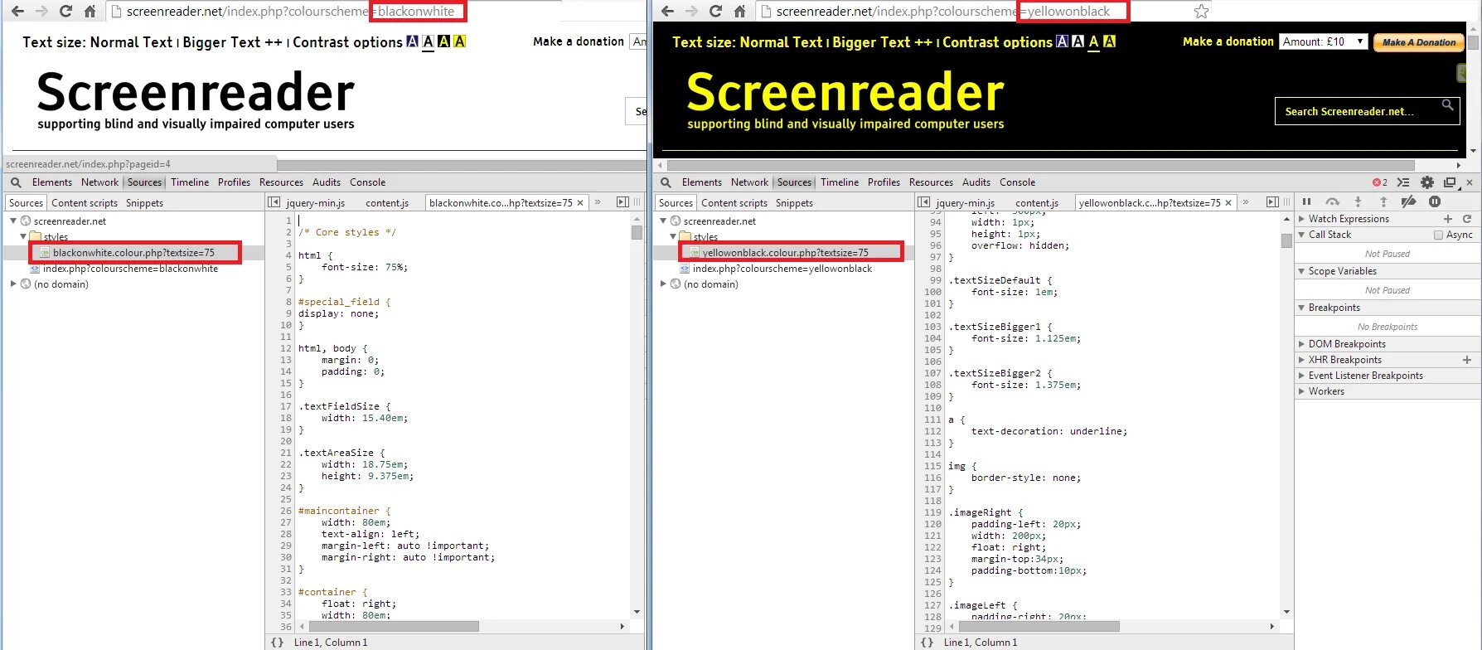Image resolution: width=1482 pixels, height=650 pixels.
Task: Step into next function call
Action: coord(1358,201)
